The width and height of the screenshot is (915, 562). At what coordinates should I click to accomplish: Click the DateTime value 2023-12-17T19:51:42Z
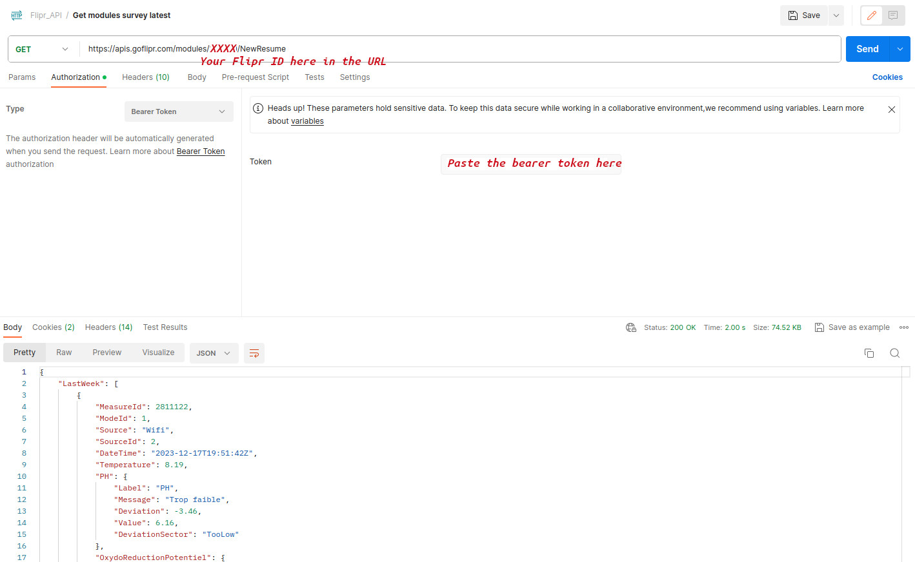[202, 454]
